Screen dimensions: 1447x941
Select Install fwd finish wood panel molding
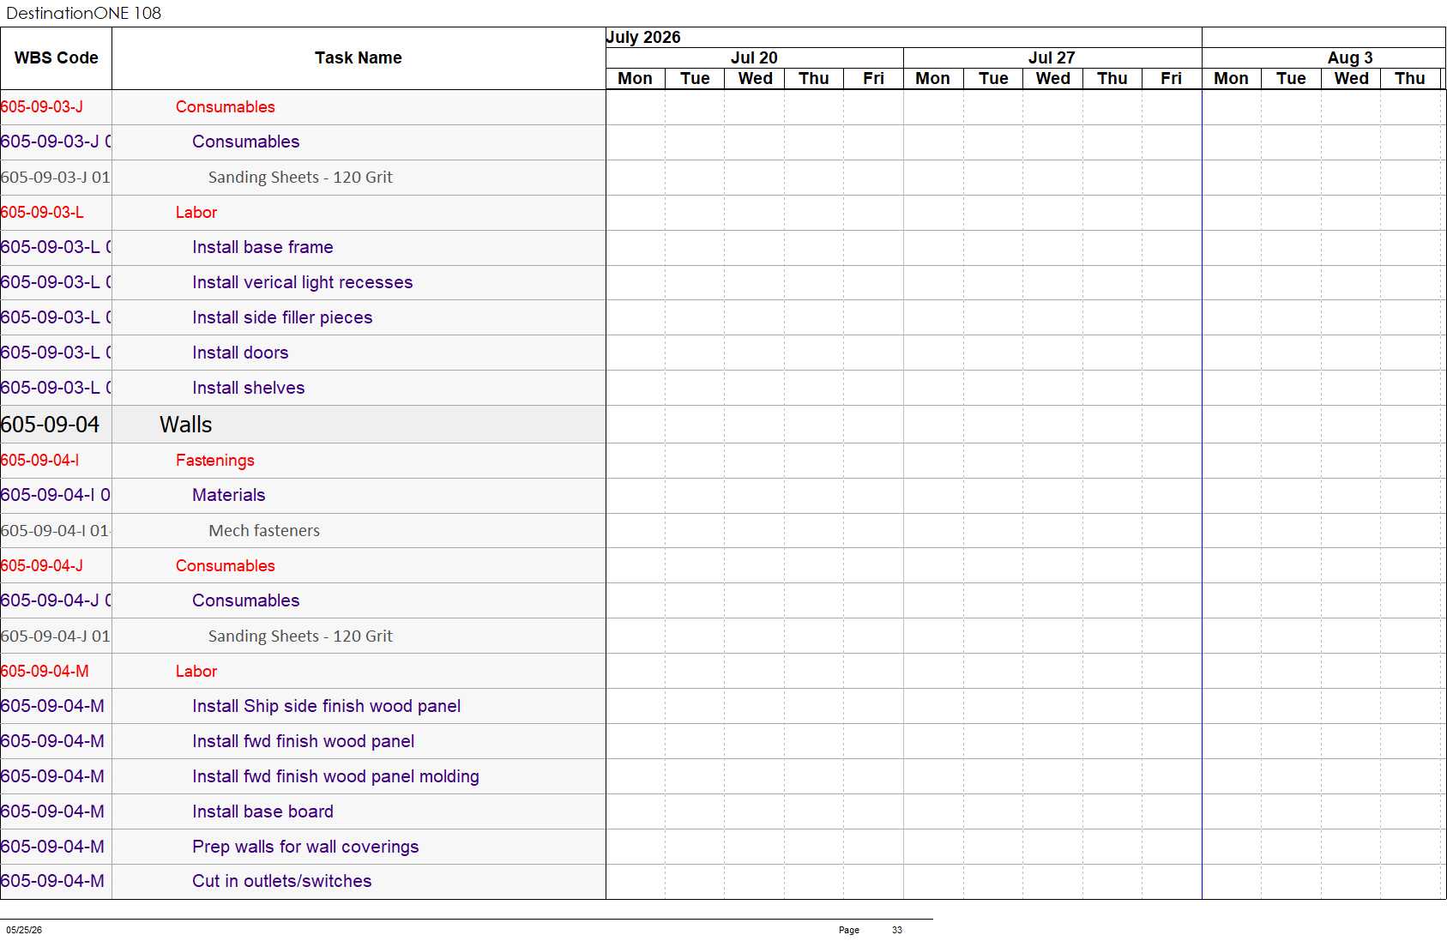[x=335, y=776]
